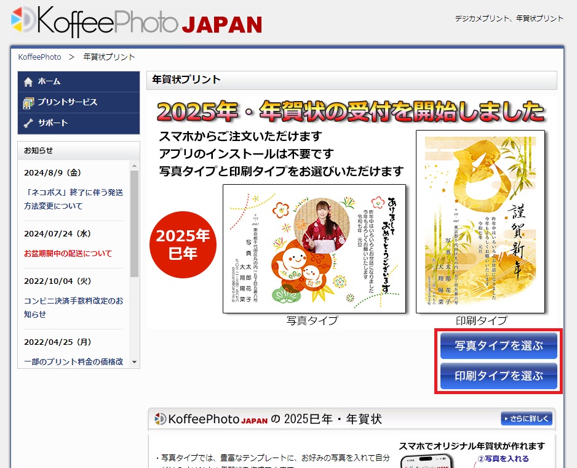Open the サポート menu item
This screenshot has height=468, width=577.
pos(79,123)
